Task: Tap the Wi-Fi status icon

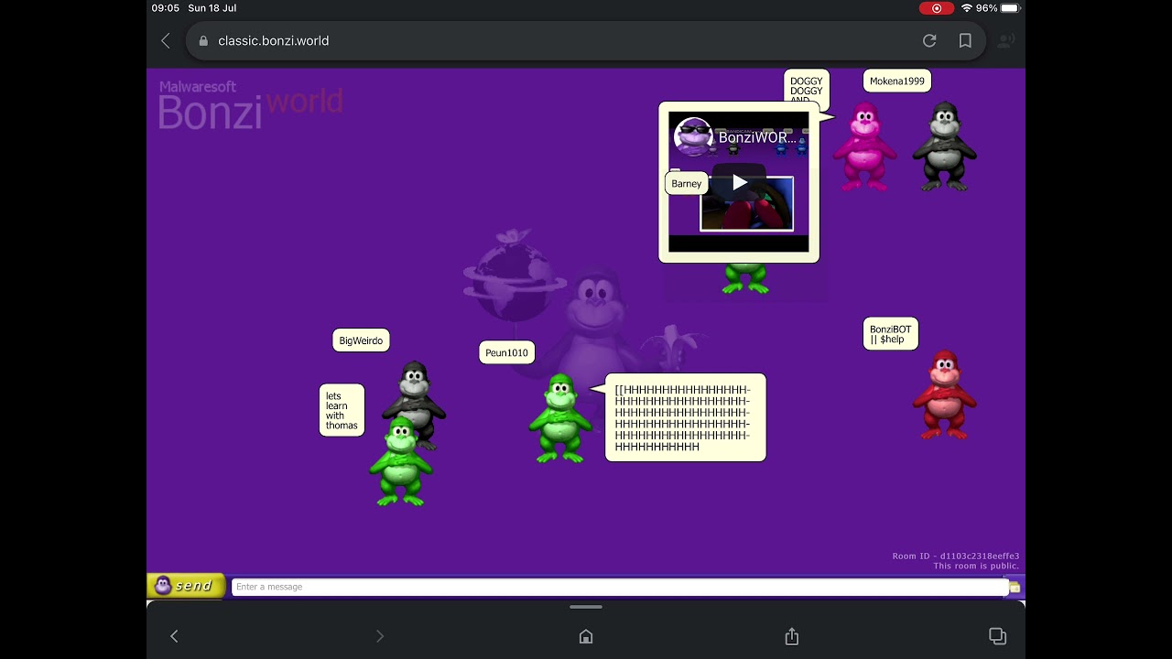Action: tap(966, 8)
